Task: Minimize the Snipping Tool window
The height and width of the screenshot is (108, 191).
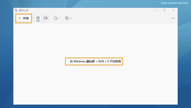Action: [155, 10]
